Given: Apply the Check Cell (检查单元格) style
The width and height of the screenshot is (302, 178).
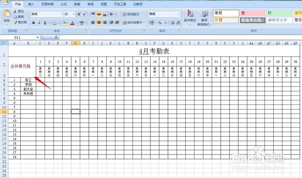Looking at the screenshot, I should tap(252, 20).
